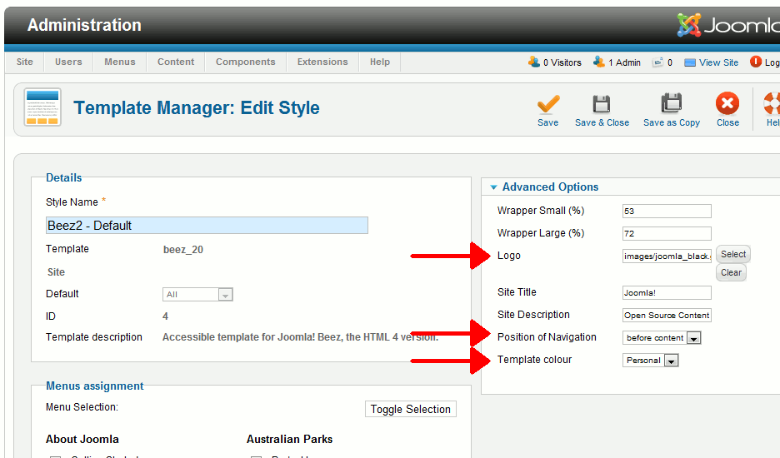Click the Help lifebuoy icon
This screenshot has height=458, width=780.
772,104
